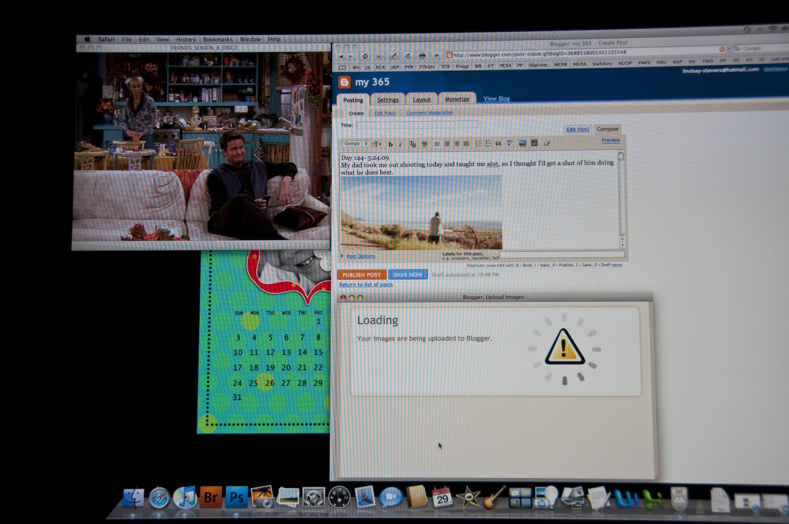The height and width of the screenshot is (524, 789).
Task: Open the View Blog link
Action: click(x=497, y=99)
